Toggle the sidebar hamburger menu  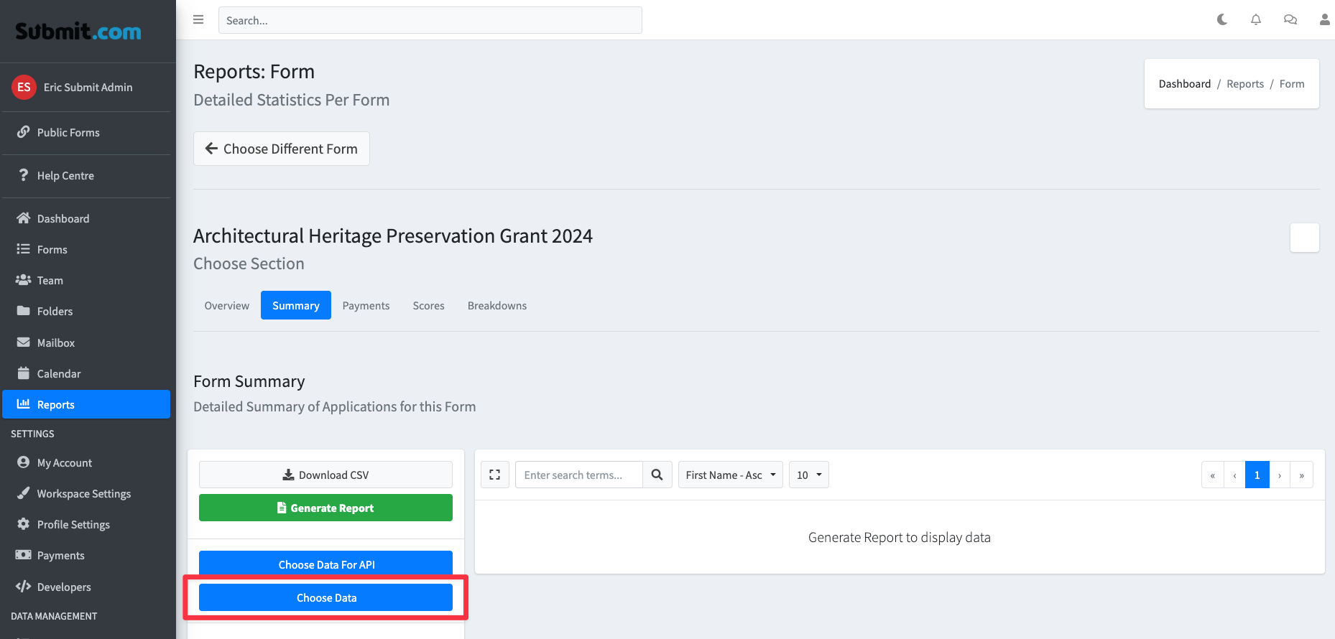click(x=198, y=20)
